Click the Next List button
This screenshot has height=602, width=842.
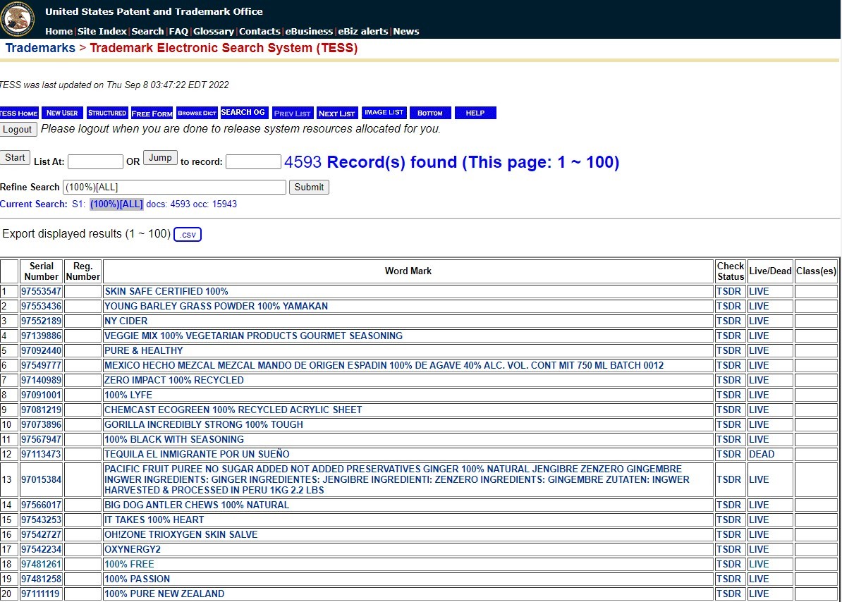point(337,113)
